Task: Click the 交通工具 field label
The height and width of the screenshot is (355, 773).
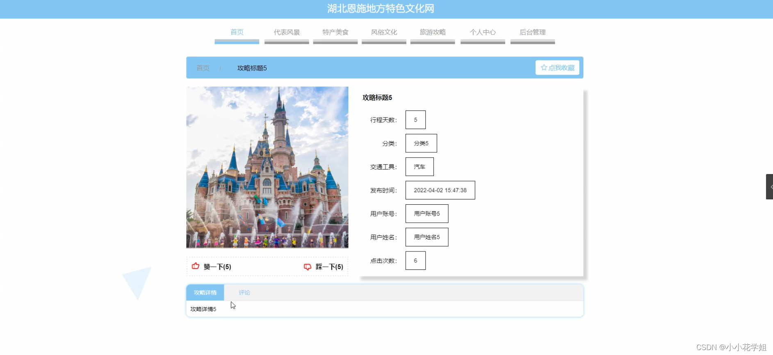Action: click(x=383, y=167)
